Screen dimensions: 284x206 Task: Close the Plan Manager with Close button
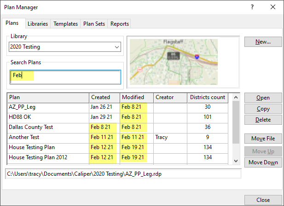[x=263, y=200]
